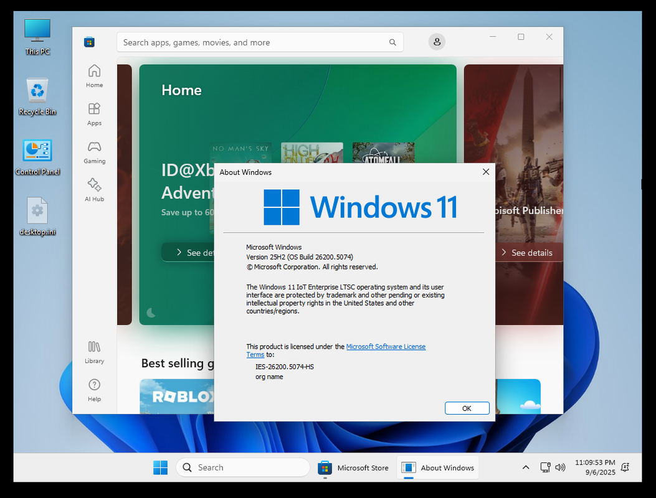Click the search magnifier icon in Store
The width and height of the screenshot is (656, 498).
[392, 42]
